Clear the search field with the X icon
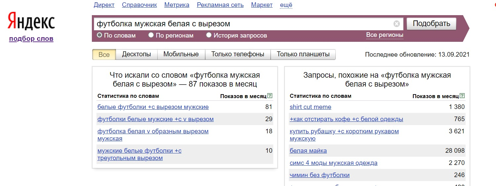496x186 pixels. 397,24
